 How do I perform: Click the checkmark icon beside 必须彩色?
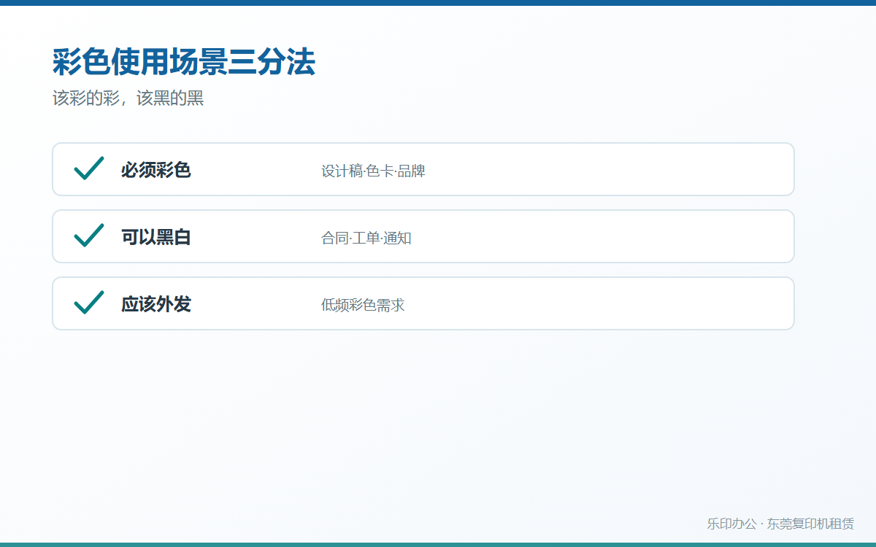point(89,168)
